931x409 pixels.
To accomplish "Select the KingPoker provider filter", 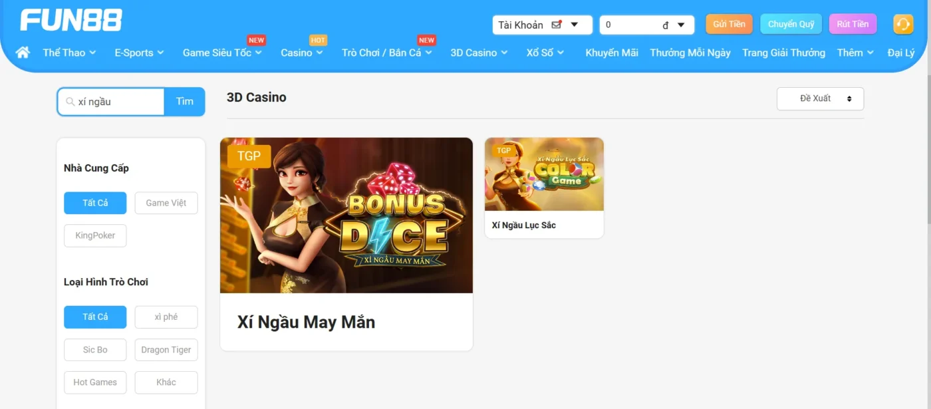I will tap(95, 235).
